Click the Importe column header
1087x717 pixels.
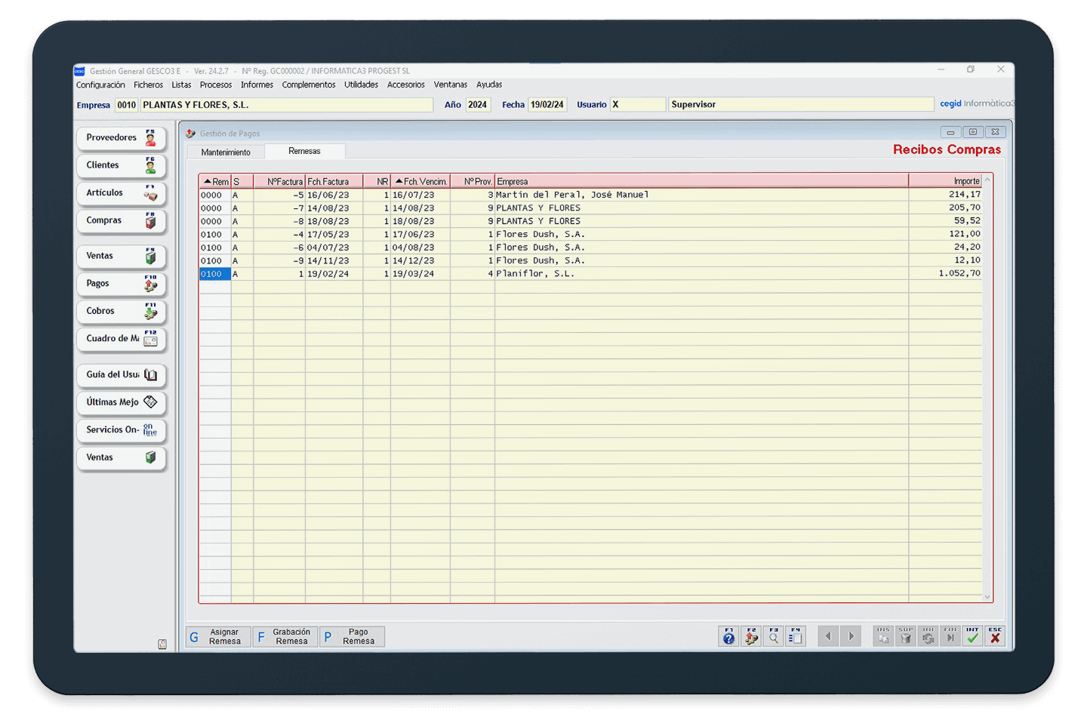[947, 182]
